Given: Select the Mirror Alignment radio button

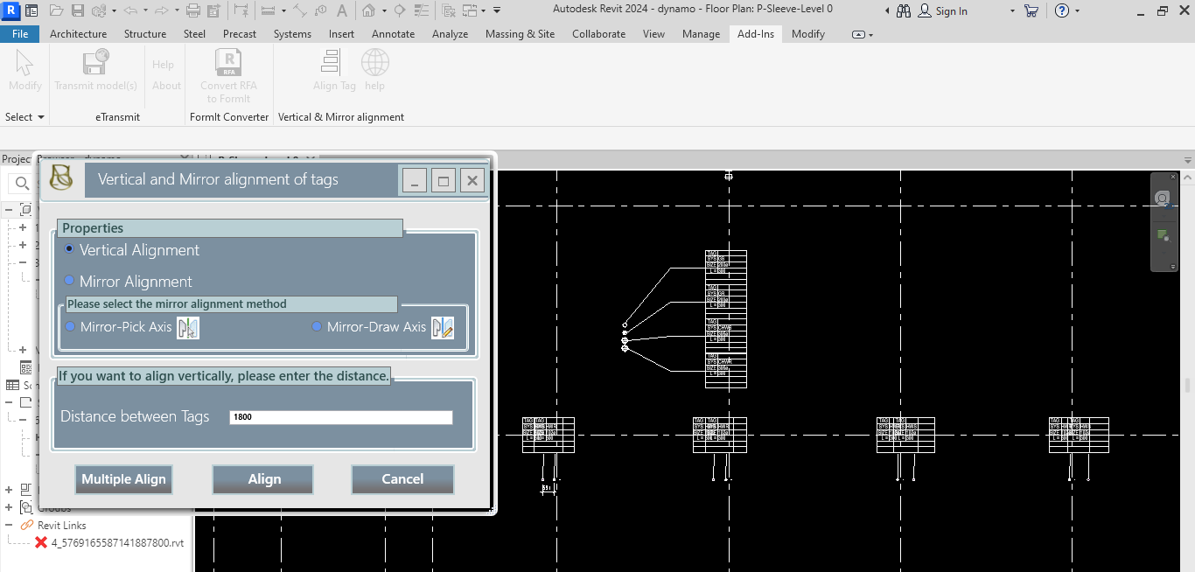Looking at the screenshot, I should tap(70, 281).
